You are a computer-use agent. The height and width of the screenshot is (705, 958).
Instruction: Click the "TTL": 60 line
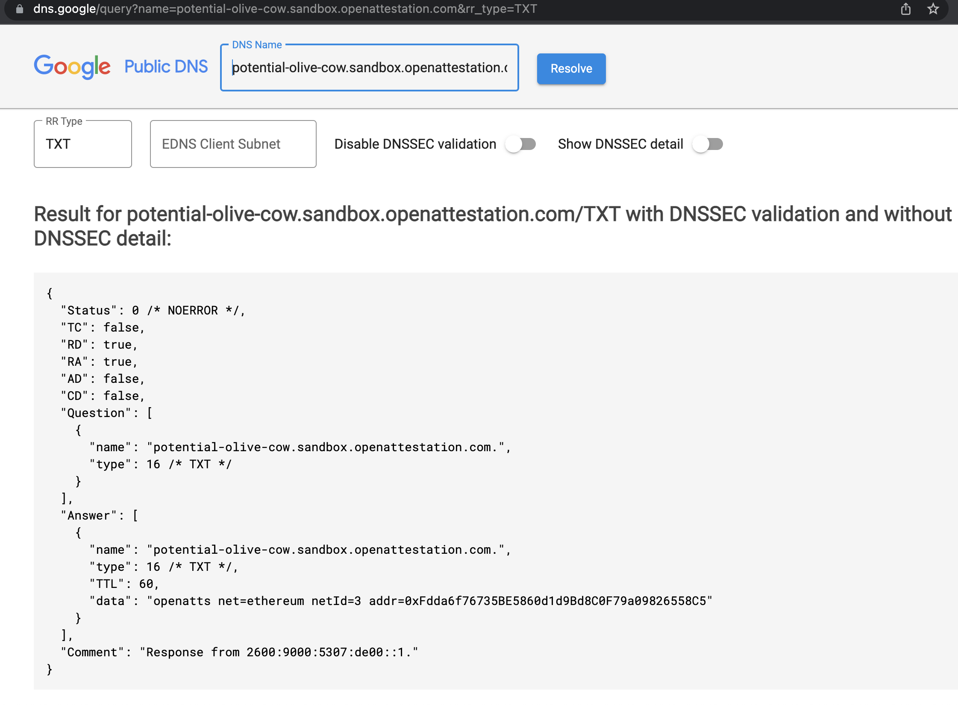pos(124,584)
